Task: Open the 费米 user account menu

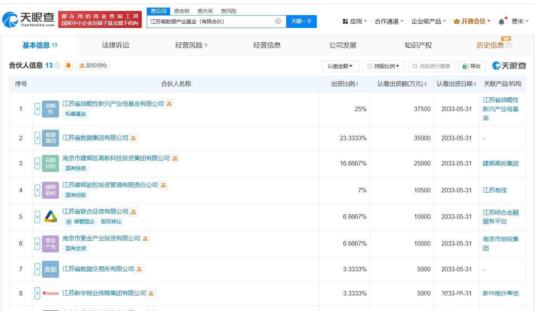Action: (x=520, y=22)
